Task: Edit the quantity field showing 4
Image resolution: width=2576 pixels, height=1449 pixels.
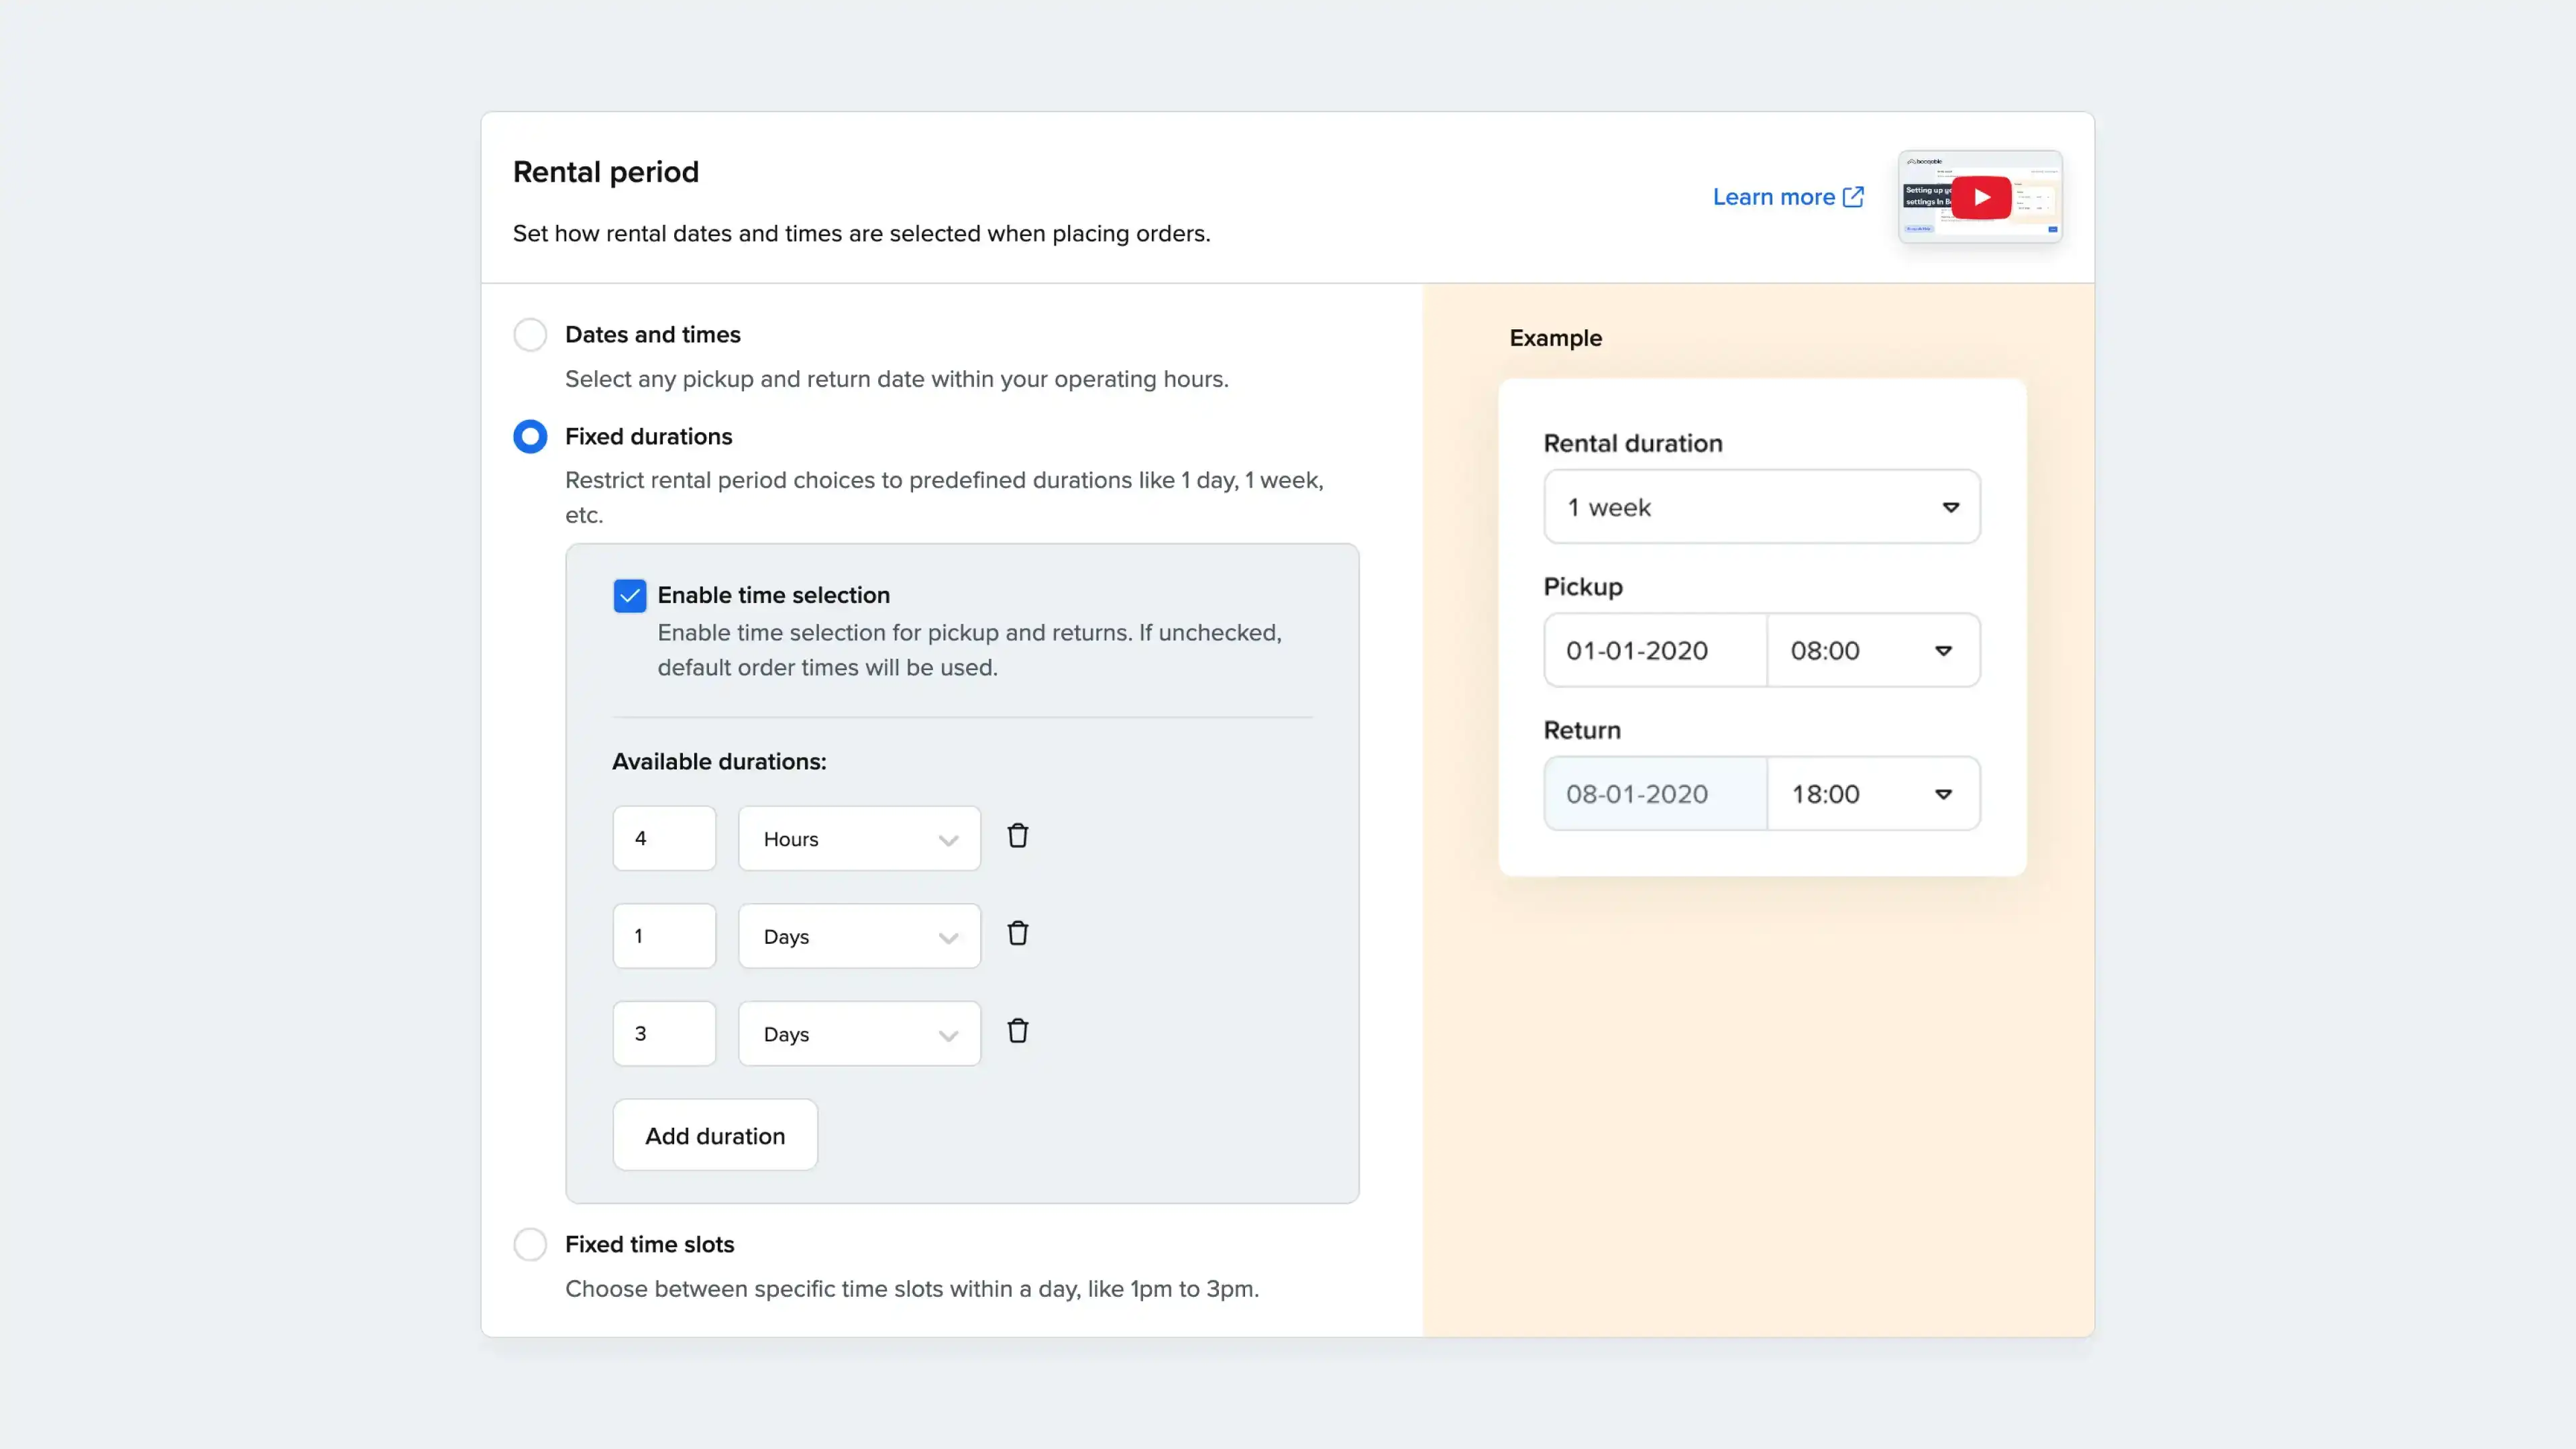Action: (x=664, y=838)
